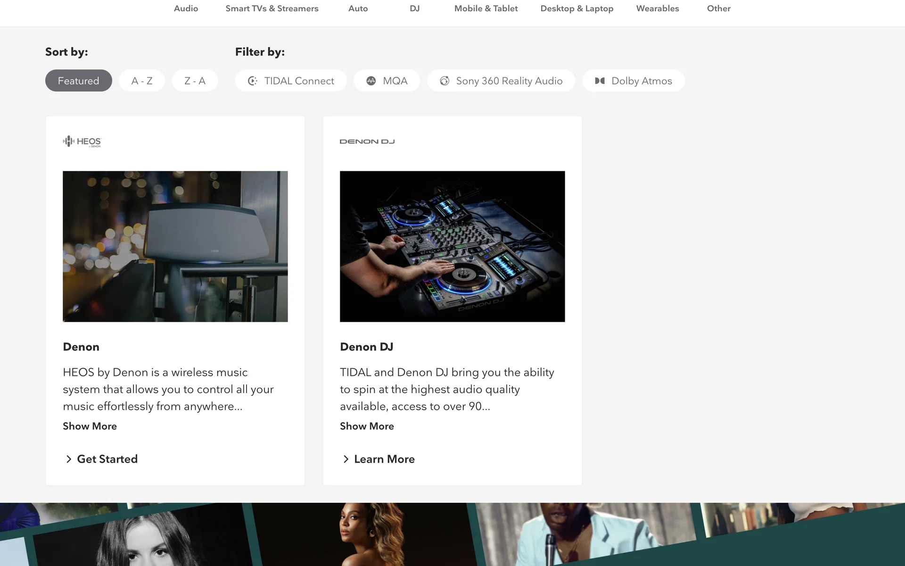Open the Audio category tab
This screenshot has width=905, height=566.
[186, 8]
